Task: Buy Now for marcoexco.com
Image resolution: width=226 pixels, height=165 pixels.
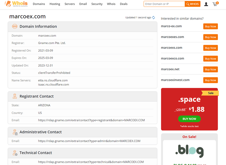Action: pyautogui.click(x=210, y=59)
